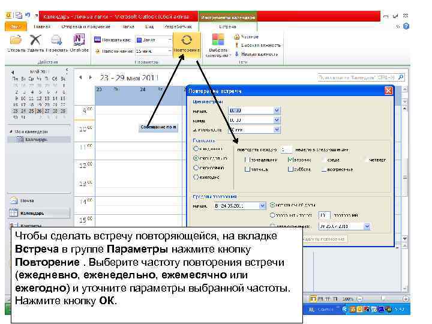
Task: Go to next week with right arrow
Action: pos(91,77)
